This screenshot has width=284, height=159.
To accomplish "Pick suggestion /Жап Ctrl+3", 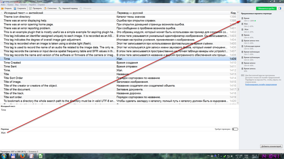I will [247, 30].
